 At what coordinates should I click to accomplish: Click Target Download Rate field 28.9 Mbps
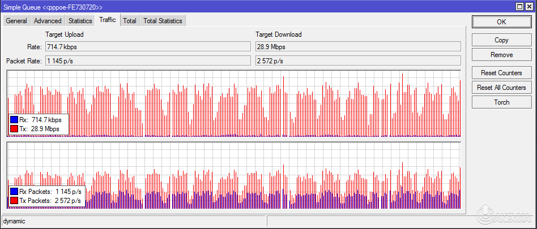(358, 47)
